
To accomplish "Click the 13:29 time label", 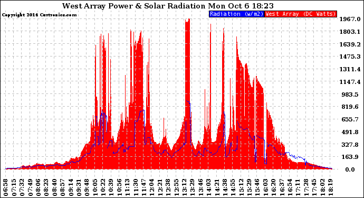I will pos(192,187).
